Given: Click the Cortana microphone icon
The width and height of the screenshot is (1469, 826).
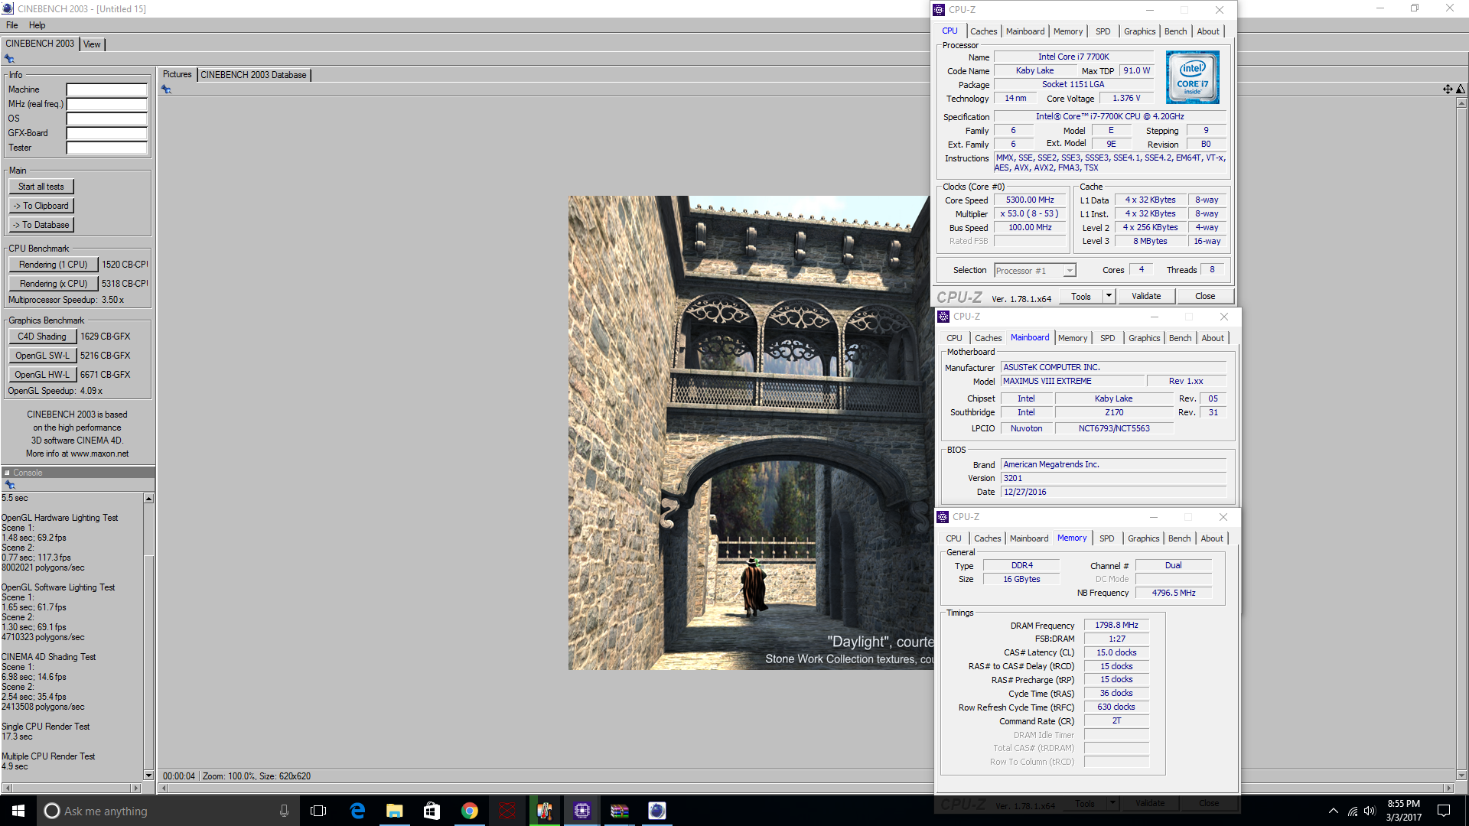Looking at the screenshot, I should 284,811.
